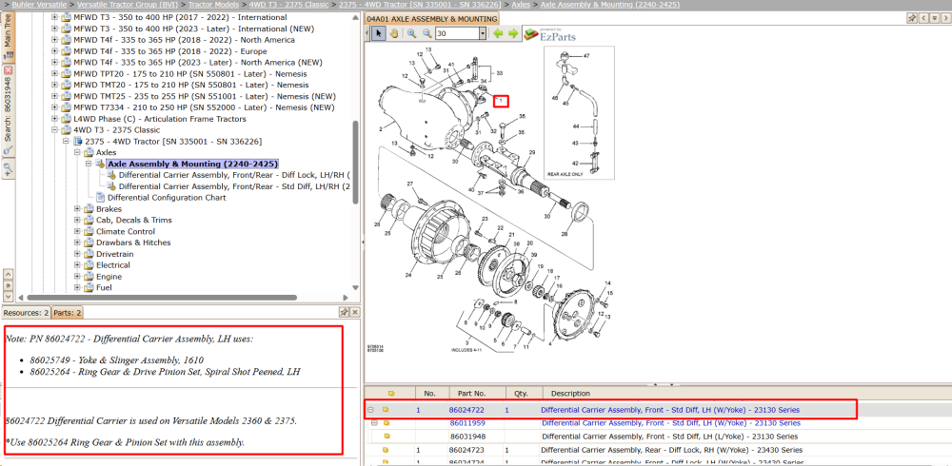Click note icon on row 86031948
This screenshot has width=952, height=466.
coord(387,437)
